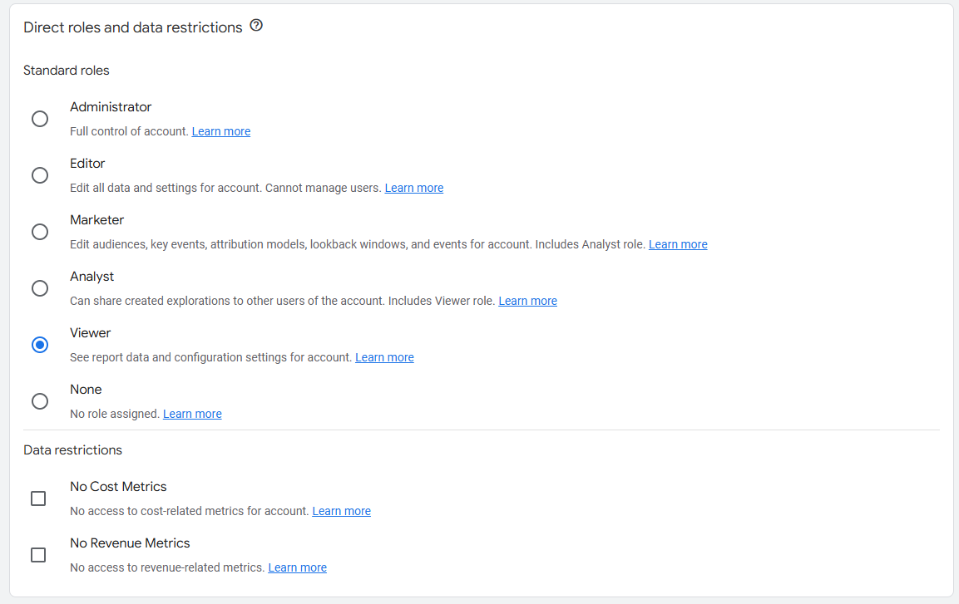Click the Marketer role label text
The height and width of the screenshot is (604, 959).
click(96, 220)
